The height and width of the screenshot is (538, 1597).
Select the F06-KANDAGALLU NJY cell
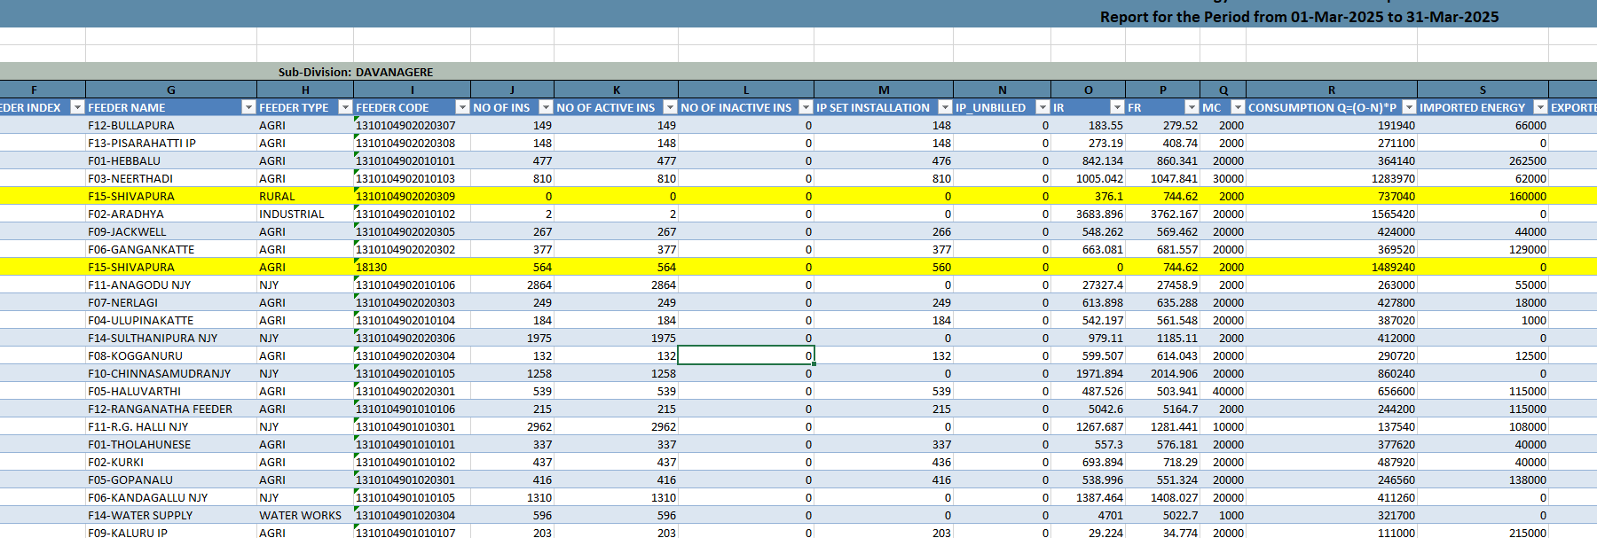[x=171, y=497]
